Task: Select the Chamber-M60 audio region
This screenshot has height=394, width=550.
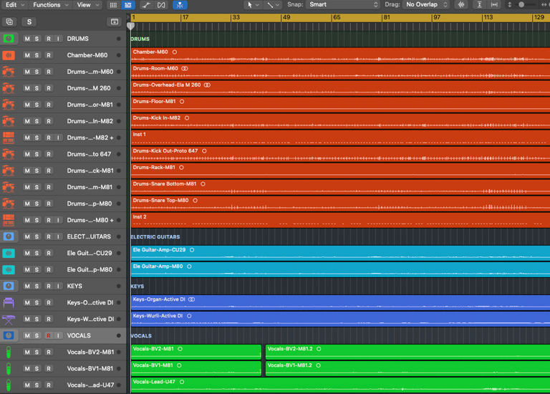Action: pyautogui.click(x=340, y=55)
